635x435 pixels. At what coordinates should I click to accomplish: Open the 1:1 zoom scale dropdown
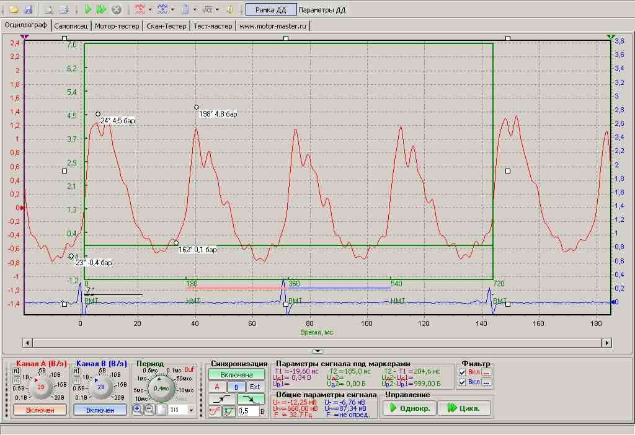(x=190, y=410)
